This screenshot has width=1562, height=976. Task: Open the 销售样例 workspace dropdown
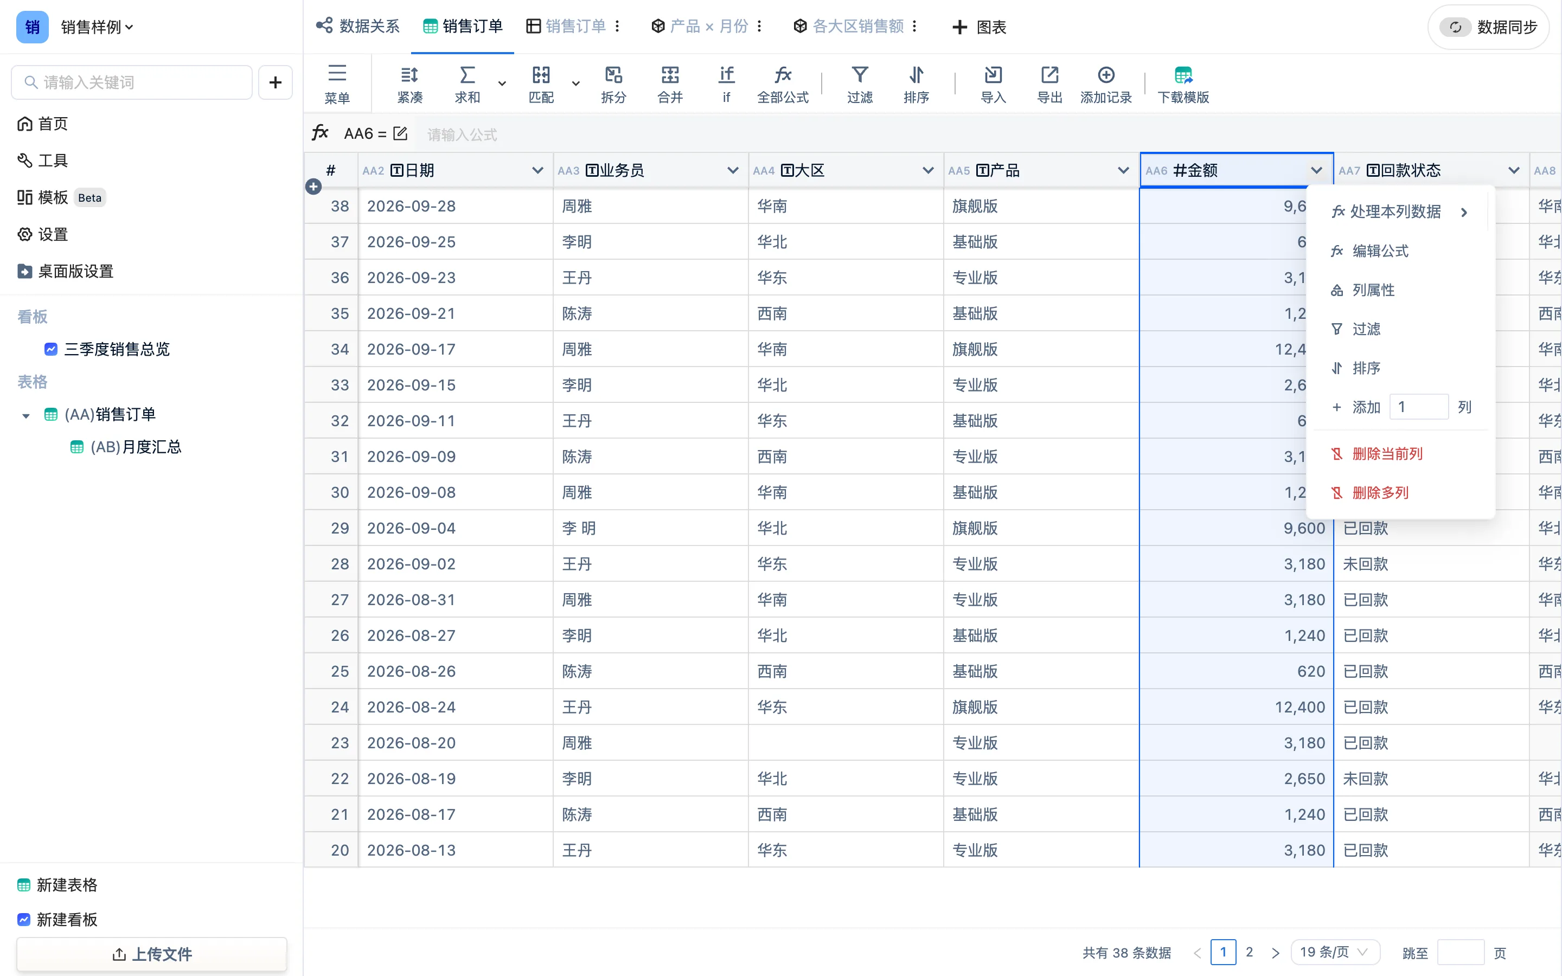coord(97,27)
